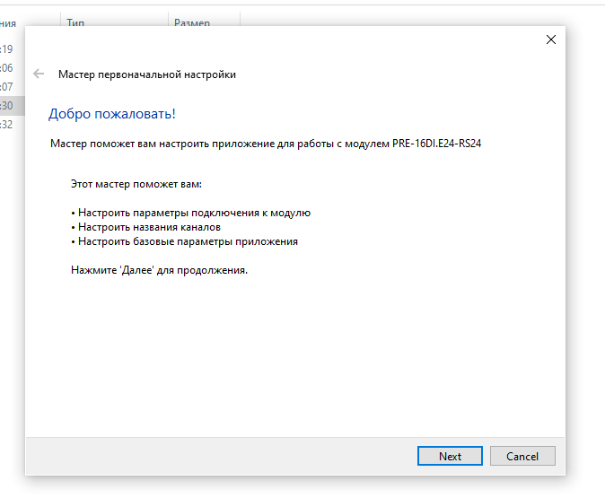Cancel the initial setup wizard
Image resolution: width=605 pixels, height=498 pixels.
[x=522, y=456]
